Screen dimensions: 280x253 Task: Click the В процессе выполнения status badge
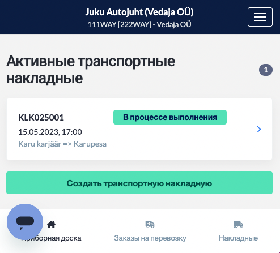(x=170, y=117)
